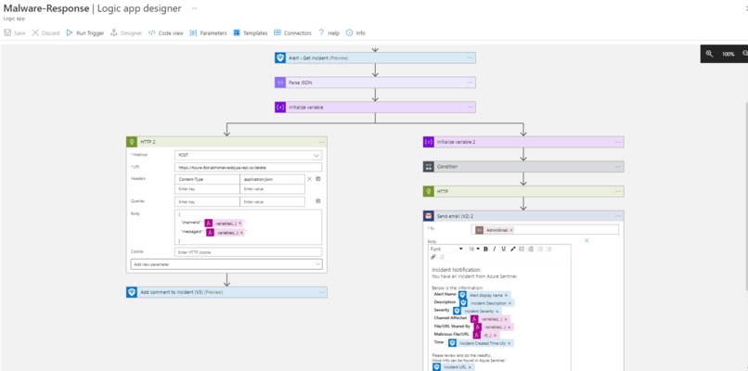
Task: Collapse the Send email (V2) 2 card
Action: 523,216
